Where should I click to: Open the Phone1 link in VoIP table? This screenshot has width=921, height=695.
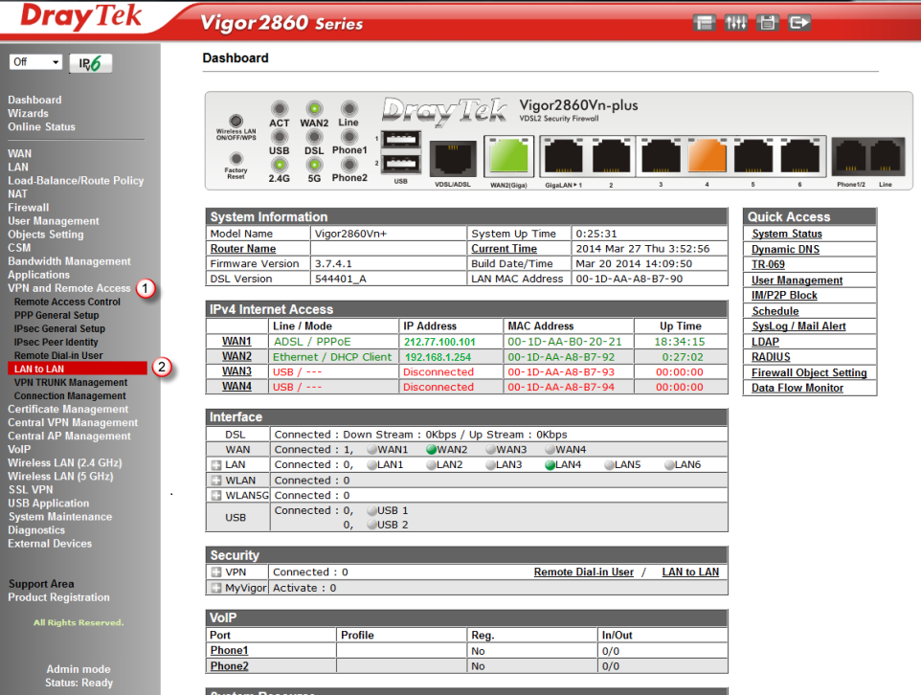(229, 650)
